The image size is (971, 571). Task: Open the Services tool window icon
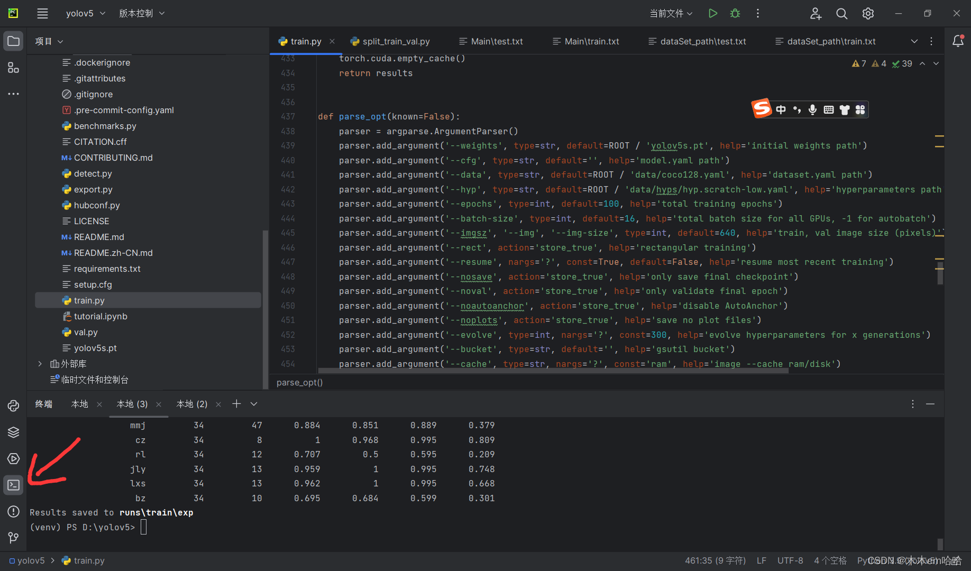[x=14, y=458]
